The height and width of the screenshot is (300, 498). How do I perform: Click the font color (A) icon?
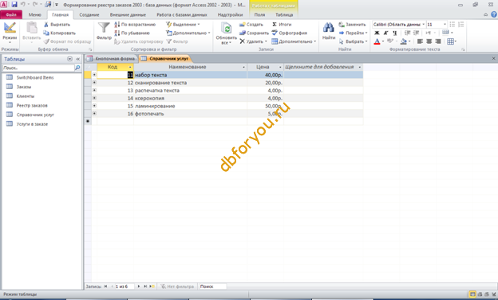377,41
